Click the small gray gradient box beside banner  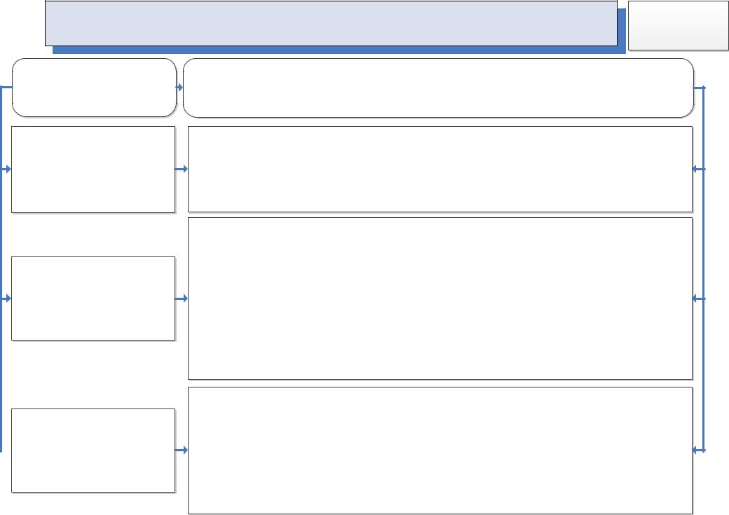click(679, 25)
